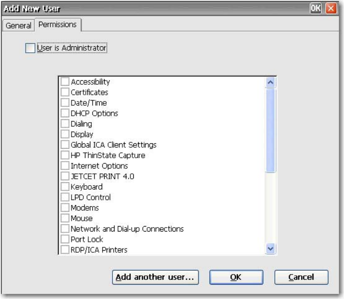
Task: Enable the DHCP Options checkbox
Action: pos(65,113)
